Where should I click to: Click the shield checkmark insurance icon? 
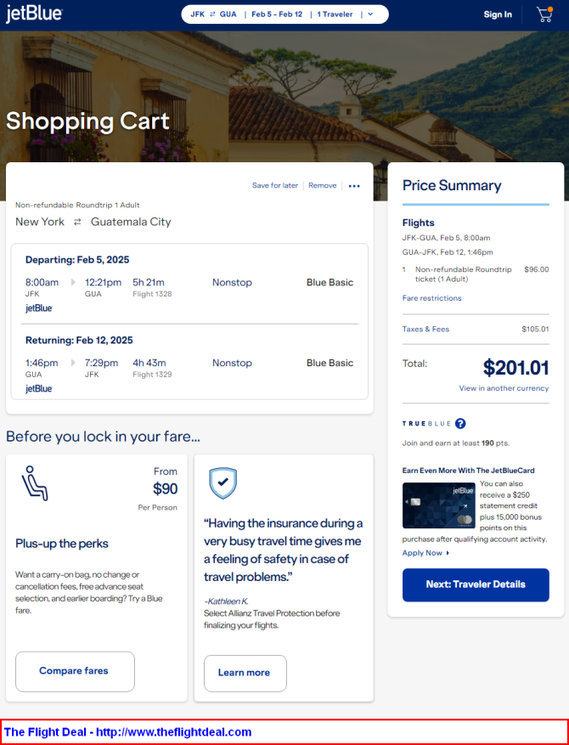pyautogui.click(x=223, y=483)
